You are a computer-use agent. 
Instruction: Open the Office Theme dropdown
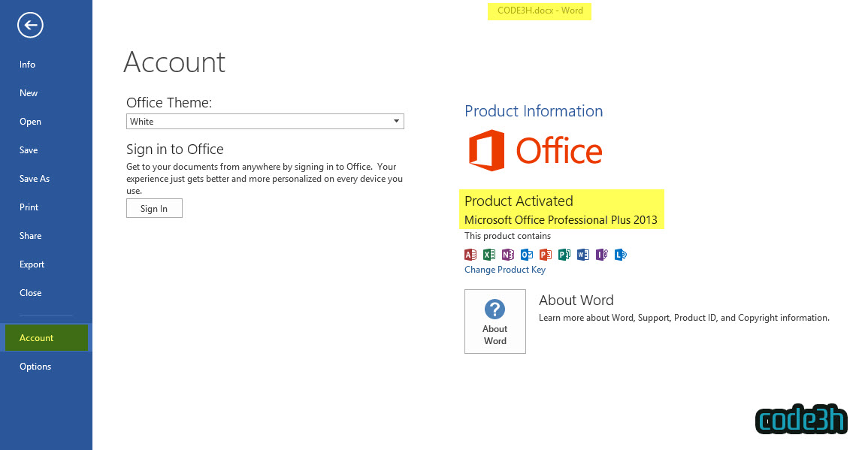[x=265, y=122]
